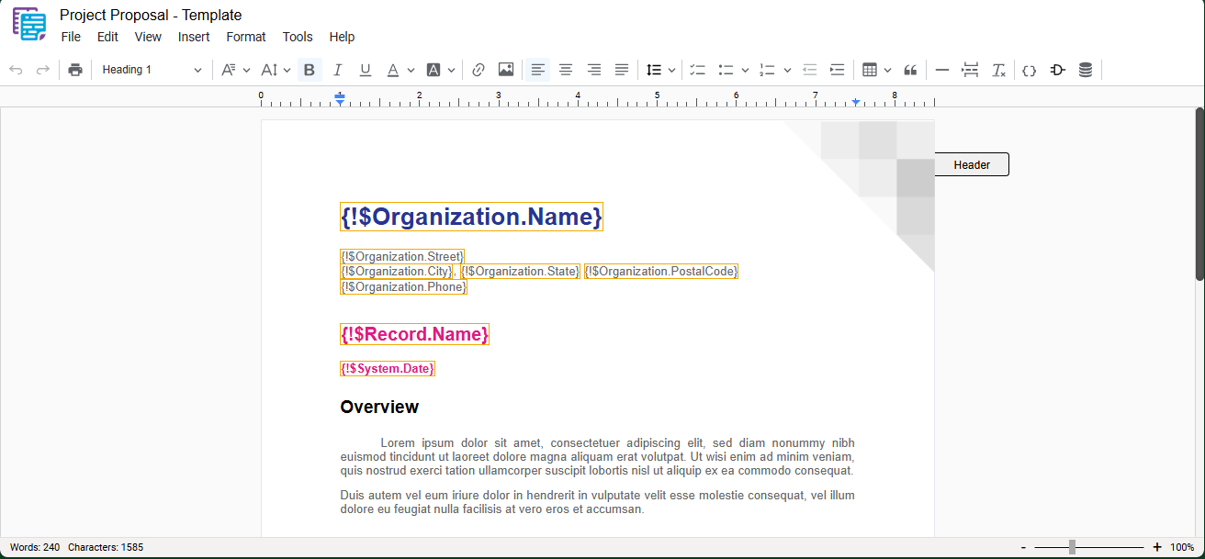Print the document using the printer icon
The image size is (1205, 559).
tap(75, 70)
